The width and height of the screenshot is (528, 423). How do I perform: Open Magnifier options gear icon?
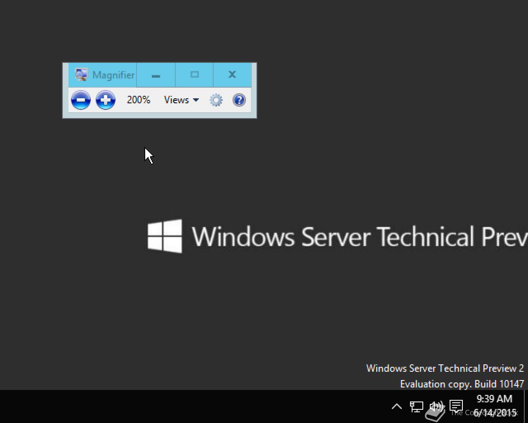pyautogui.click(x=216, y=100)
